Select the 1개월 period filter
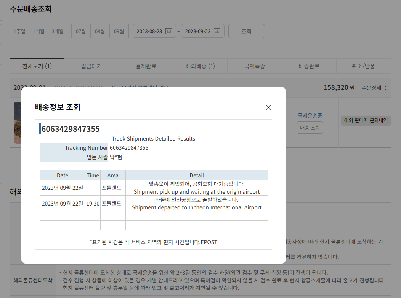Screen dimensions: 401x298 click(38, 31)
